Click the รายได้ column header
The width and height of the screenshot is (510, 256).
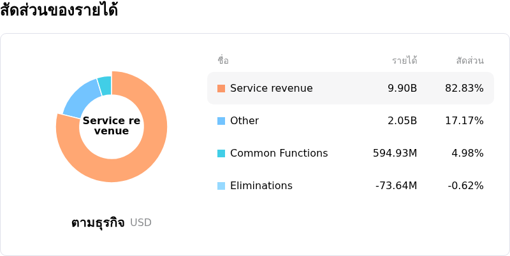404,60
